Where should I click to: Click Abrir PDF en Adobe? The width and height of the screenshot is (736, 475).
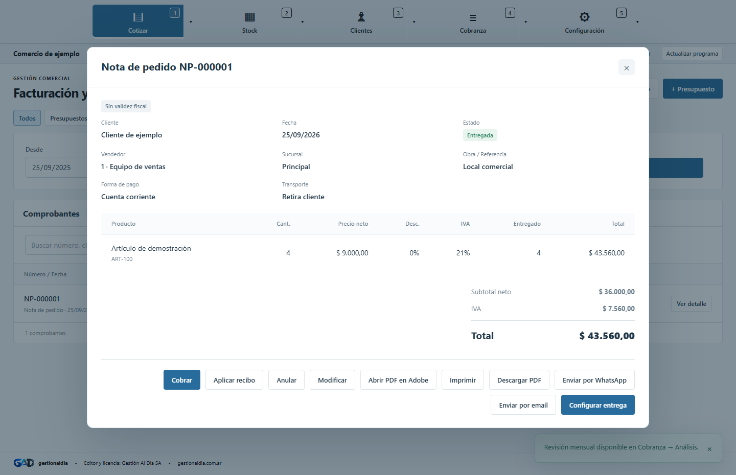tap(398, 380)
